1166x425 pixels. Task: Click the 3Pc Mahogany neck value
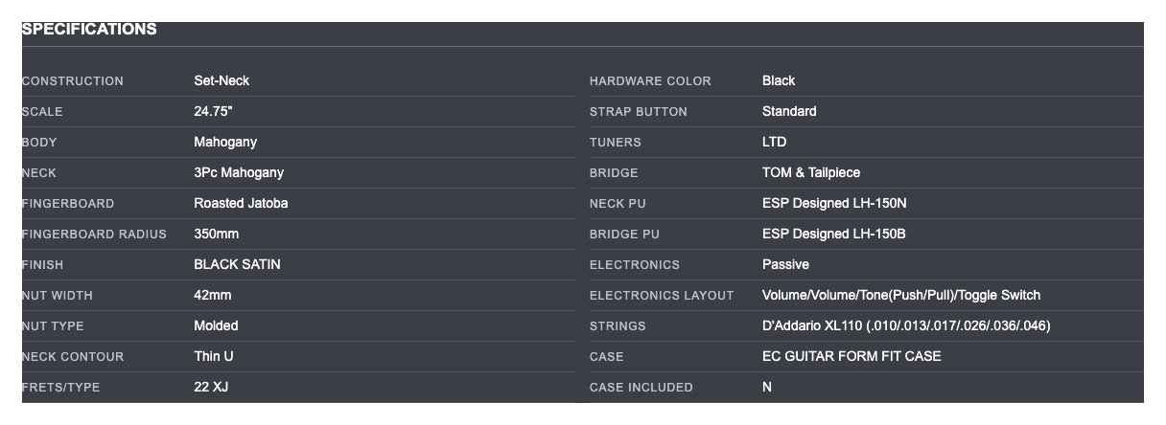point(239,172)
